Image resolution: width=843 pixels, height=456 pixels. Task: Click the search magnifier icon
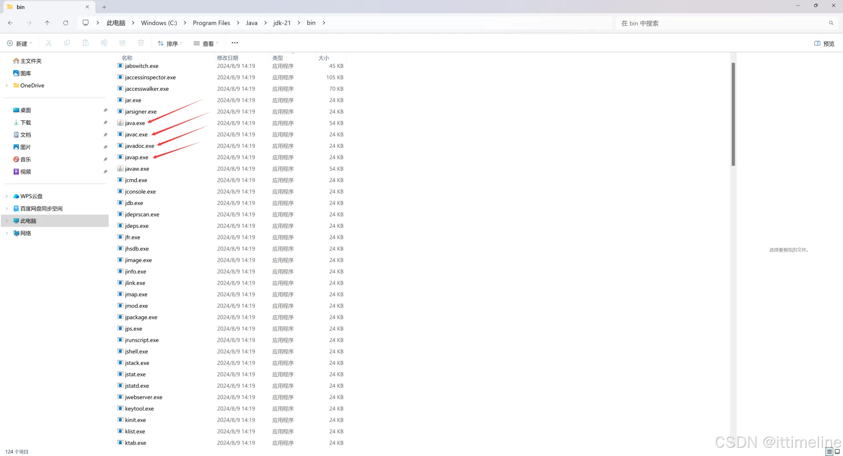coord(831,23)
